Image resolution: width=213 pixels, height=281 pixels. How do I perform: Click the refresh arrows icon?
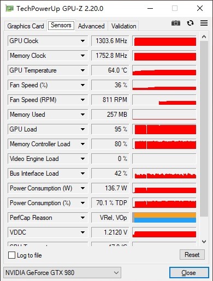pos(190,23)
